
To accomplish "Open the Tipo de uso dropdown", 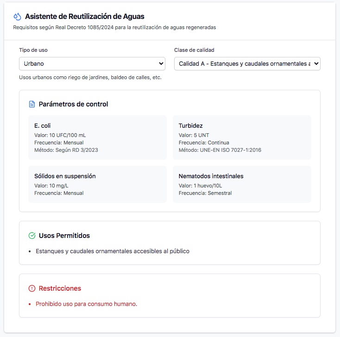I will pyautogui.click(x=92, y=64).
